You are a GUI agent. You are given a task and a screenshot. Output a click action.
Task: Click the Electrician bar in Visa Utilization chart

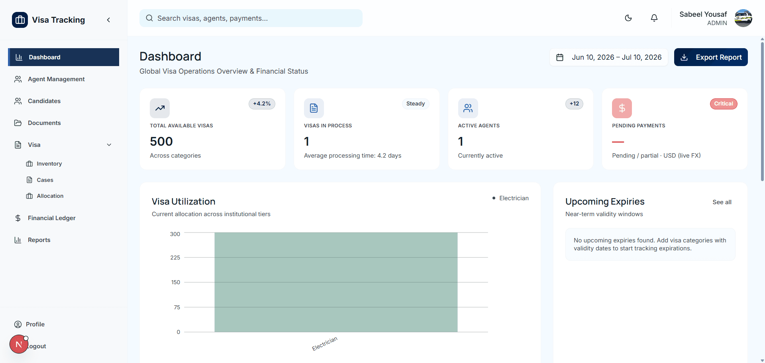click(x=336, y=282)
